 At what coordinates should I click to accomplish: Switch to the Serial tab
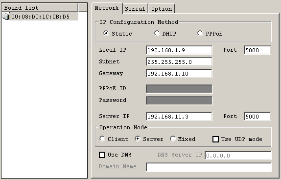pos(135,9)
